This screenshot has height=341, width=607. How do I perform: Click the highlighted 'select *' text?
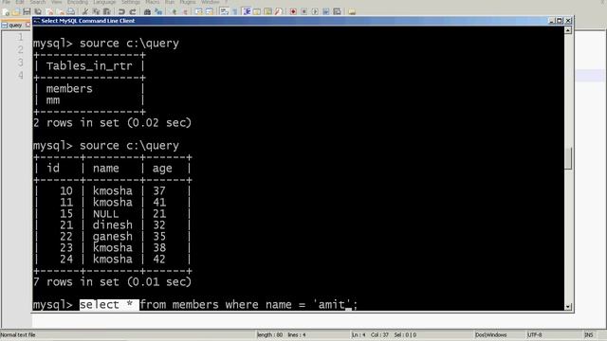pos(109,305)
